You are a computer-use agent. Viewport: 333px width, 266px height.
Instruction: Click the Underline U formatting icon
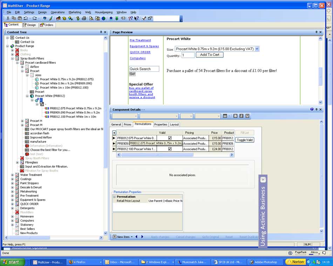click(x=247, y=116)
